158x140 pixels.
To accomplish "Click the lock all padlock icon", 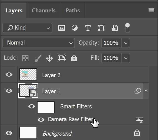I will click(74, 58).
